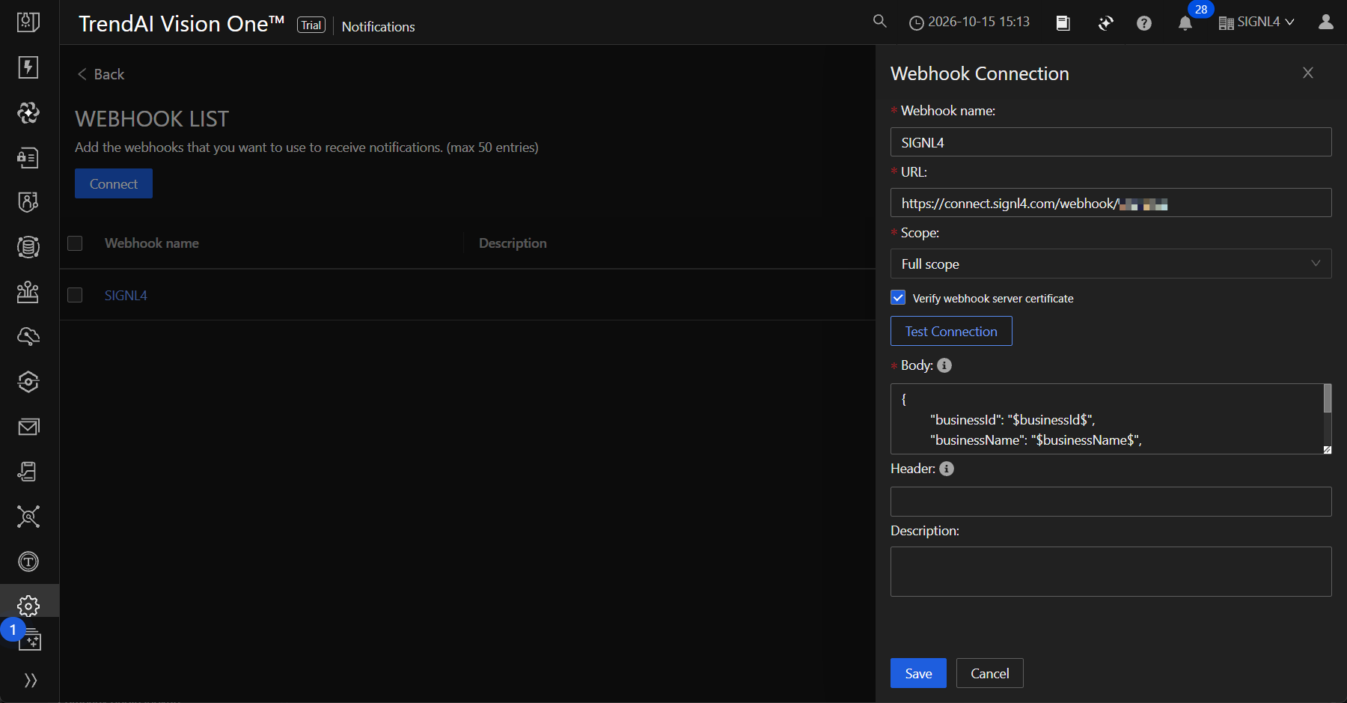Open the clock icon beside the timestamp
The width and height of the screenshot is (1347, 703).
[x=916, y=23]
